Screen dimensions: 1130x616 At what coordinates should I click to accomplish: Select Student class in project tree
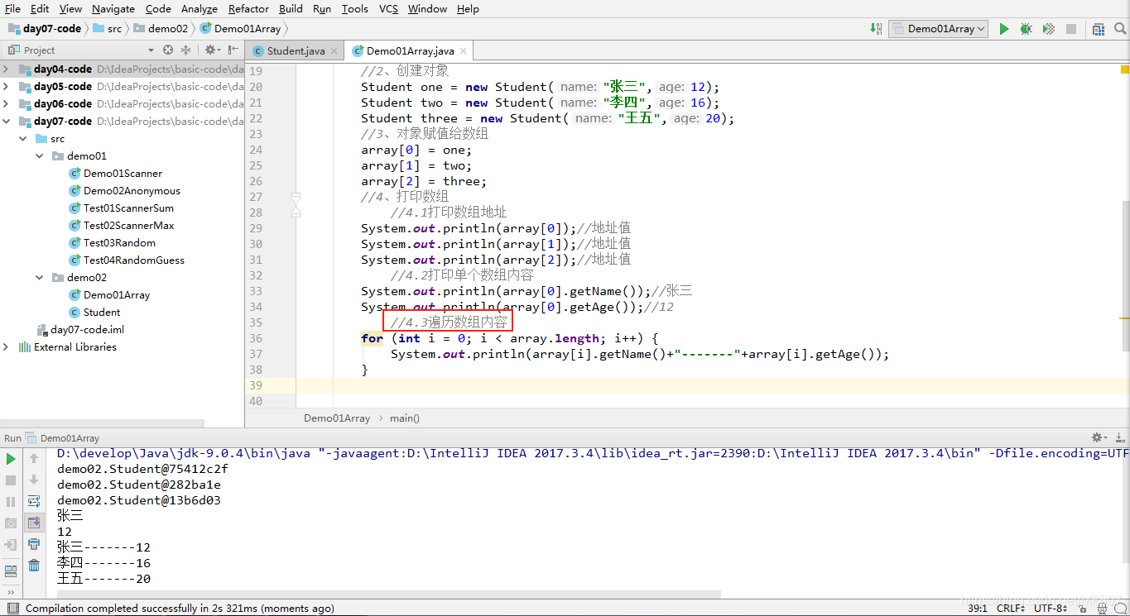[x=102, y=313]
